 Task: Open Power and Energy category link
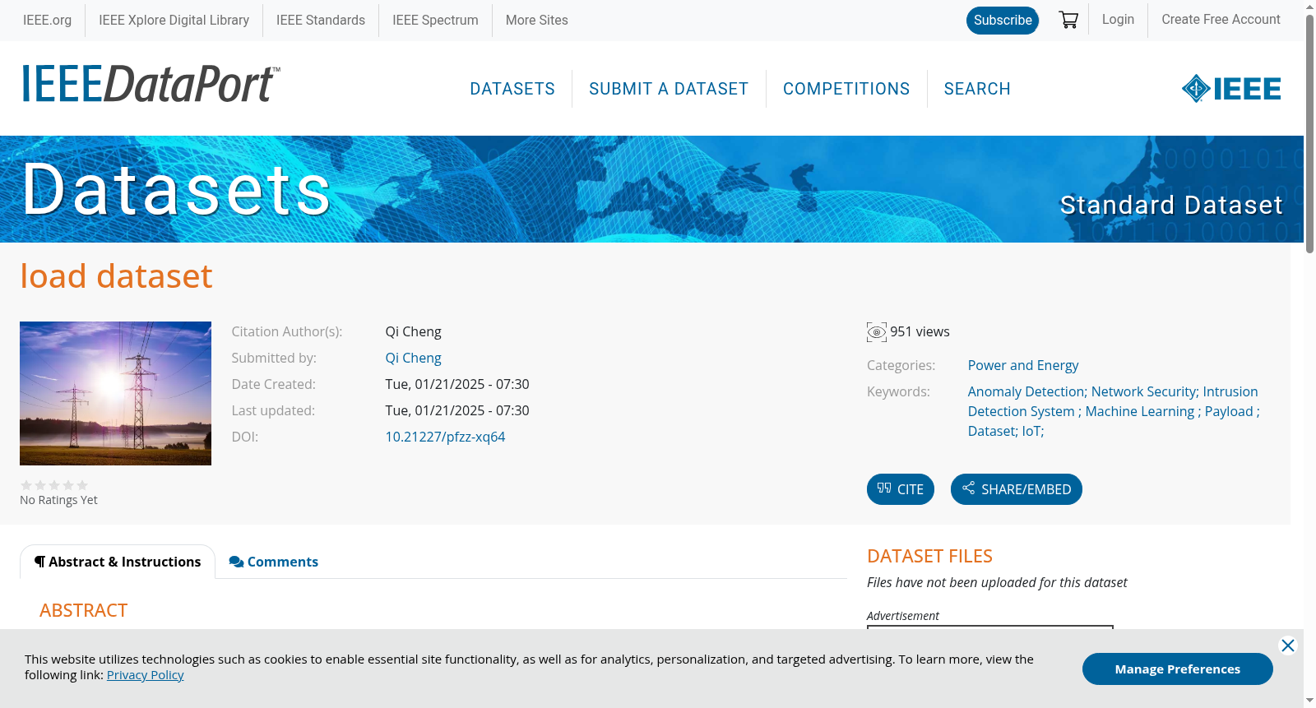pyautogui.click(x=1023, y=366)
